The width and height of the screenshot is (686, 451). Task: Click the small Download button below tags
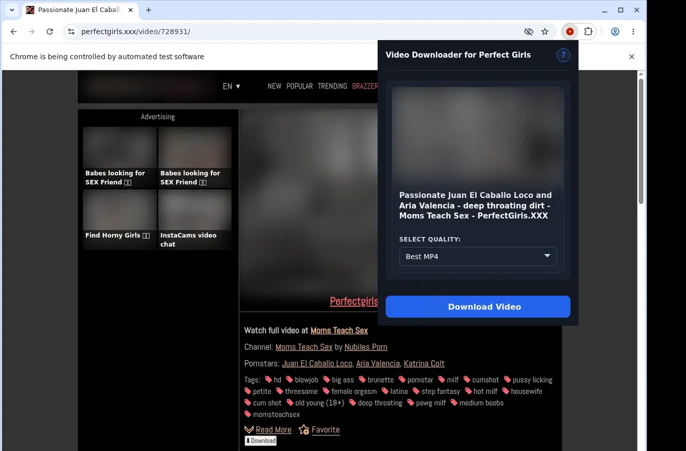[261, 441]
